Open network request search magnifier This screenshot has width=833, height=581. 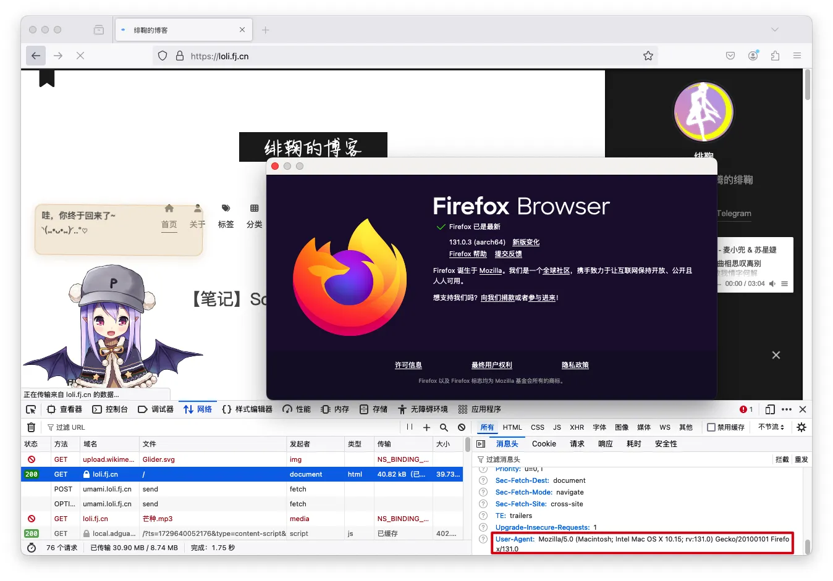[x=444, y=427]
